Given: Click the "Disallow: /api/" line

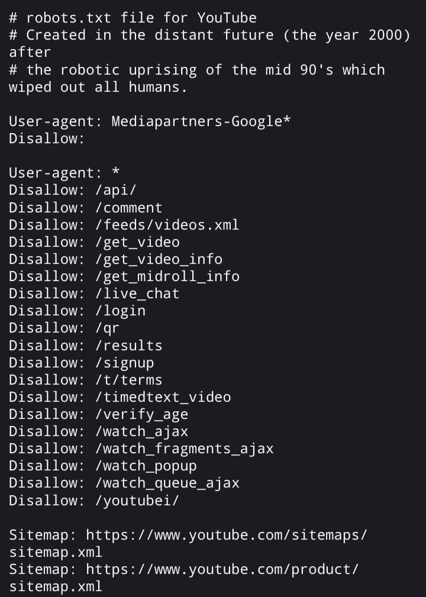Looking at the screenshot, I should tap(73, 191).
